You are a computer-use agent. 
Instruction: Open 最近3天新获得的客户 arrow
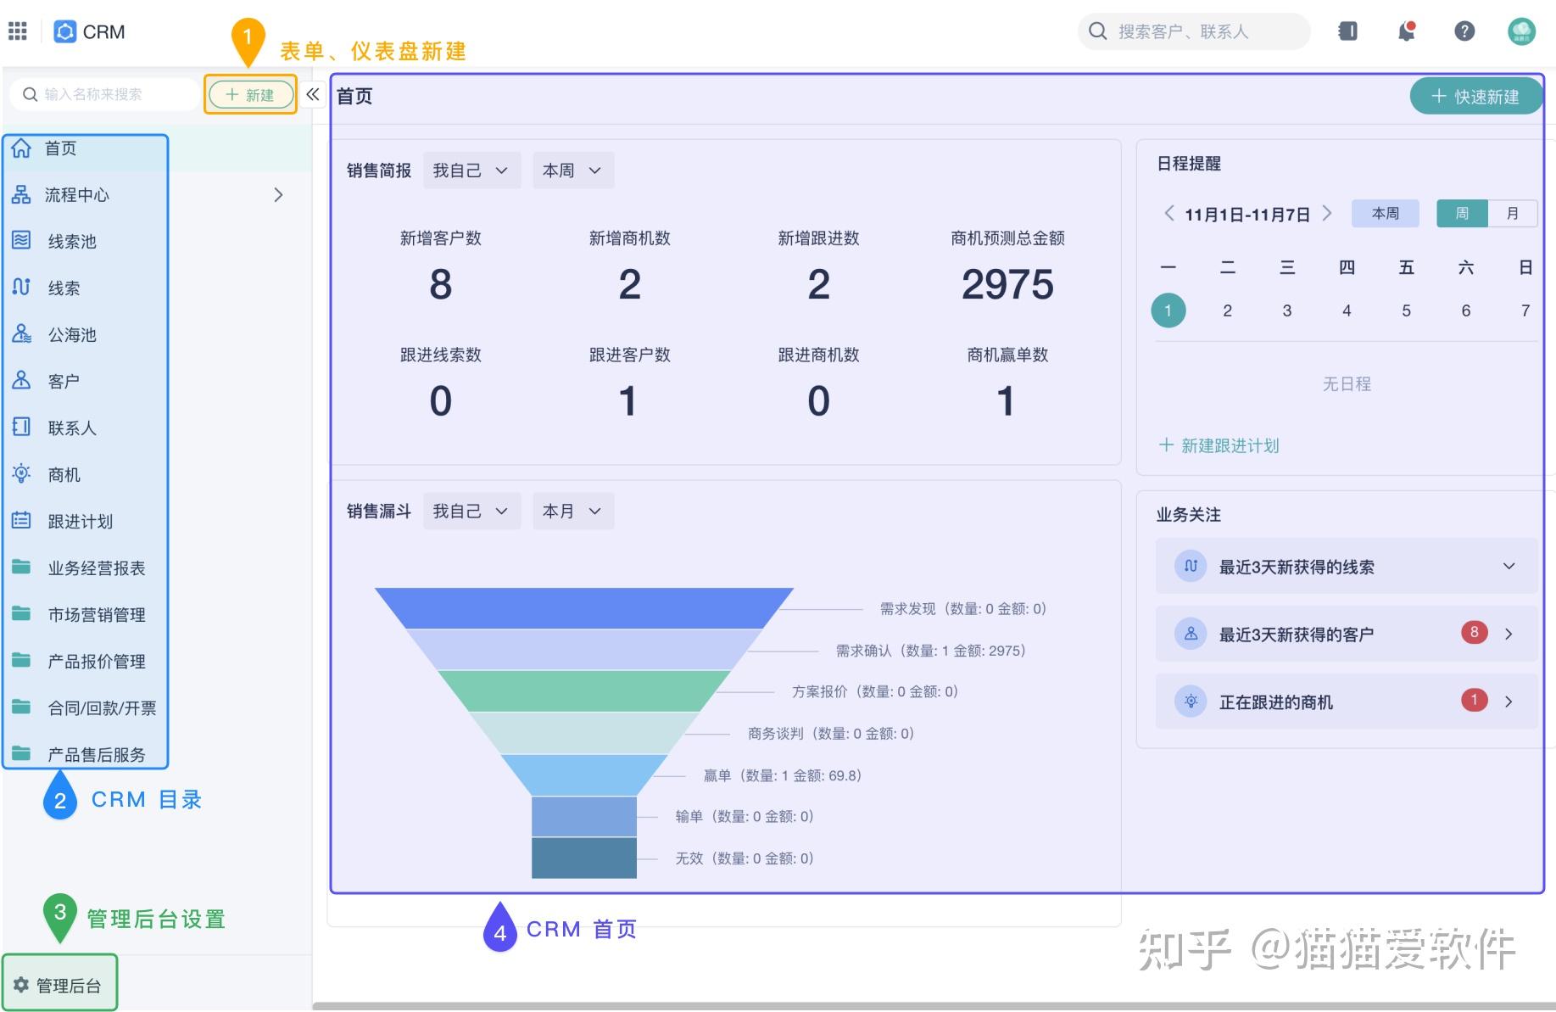1509,634
